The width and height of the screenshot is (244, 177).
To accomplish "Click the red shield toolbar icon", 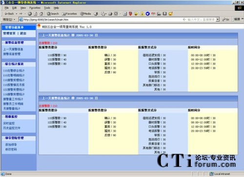I will [x=130, y=14].
